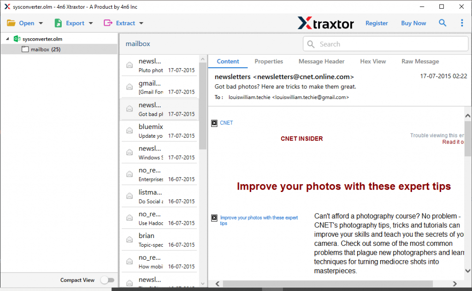Screen dimensions: 472x291
Task: Open the Hex View tab
Action: pyautogui.click(x=373, y=61)
